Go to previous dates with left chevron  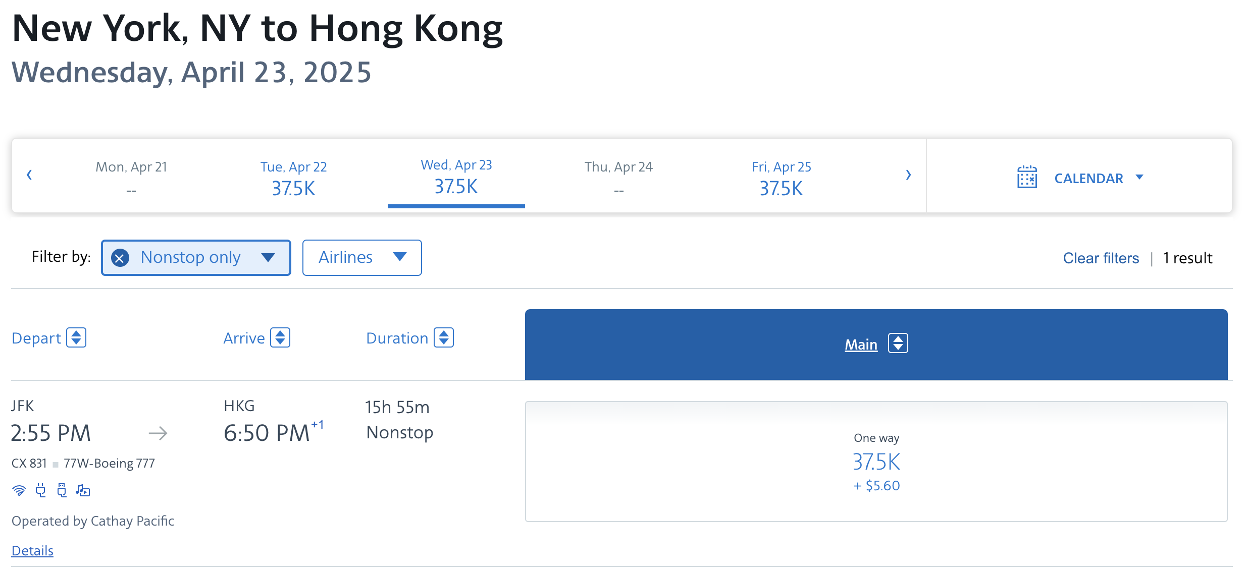(x=29, y=175)
